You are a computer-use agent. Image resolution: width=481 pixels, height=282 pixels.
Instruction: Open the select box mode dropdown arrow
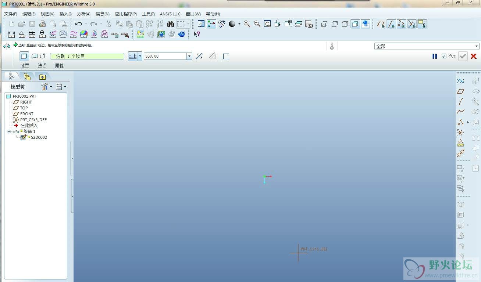click(x=188, y=24)
